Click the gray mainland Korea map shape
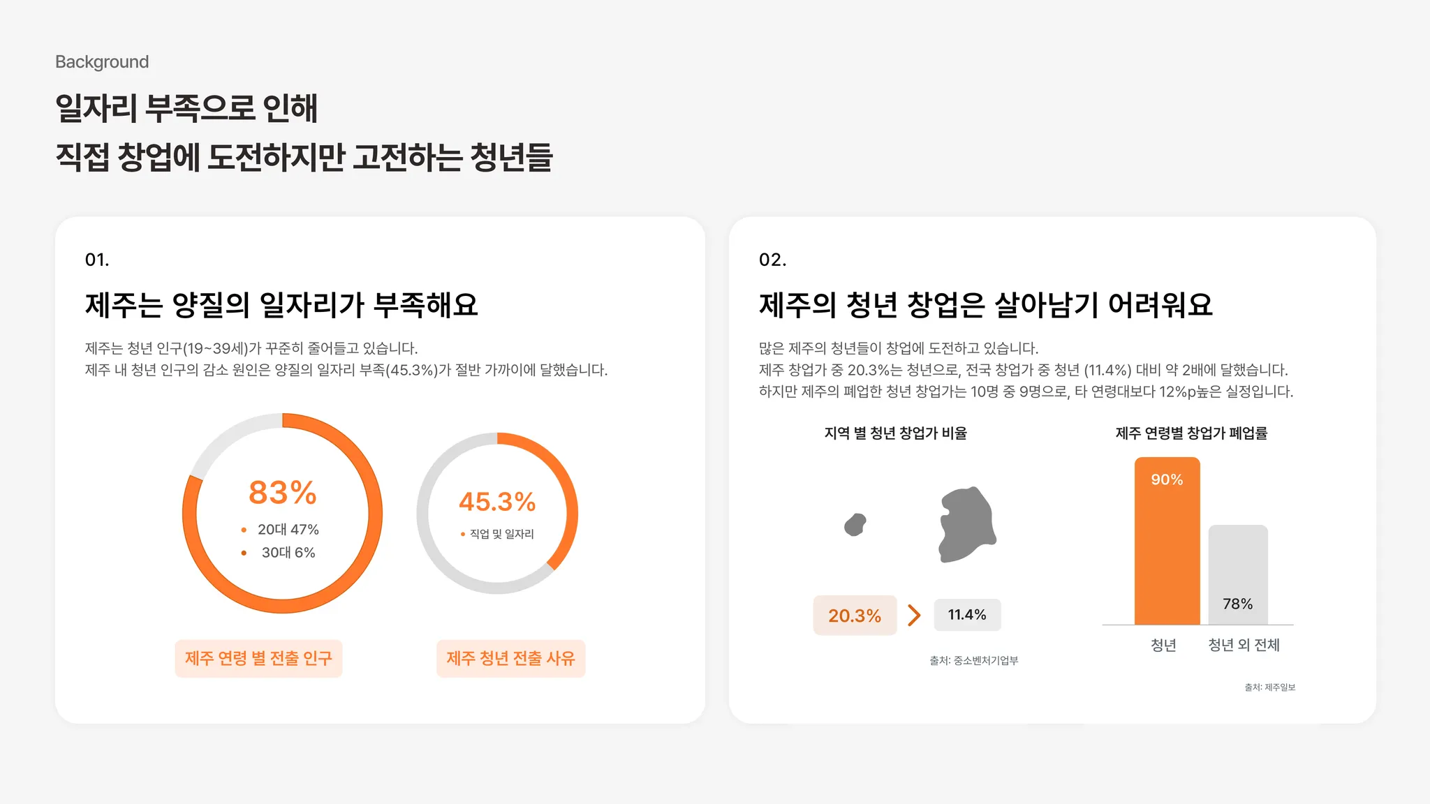 pos(967,525)
